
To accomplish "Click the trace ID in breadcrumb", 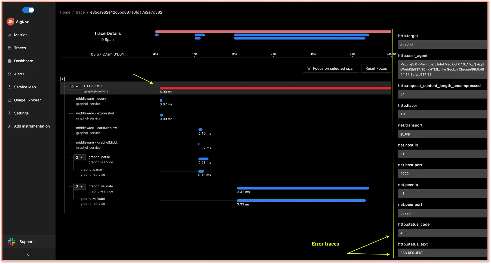I will 126,12.
